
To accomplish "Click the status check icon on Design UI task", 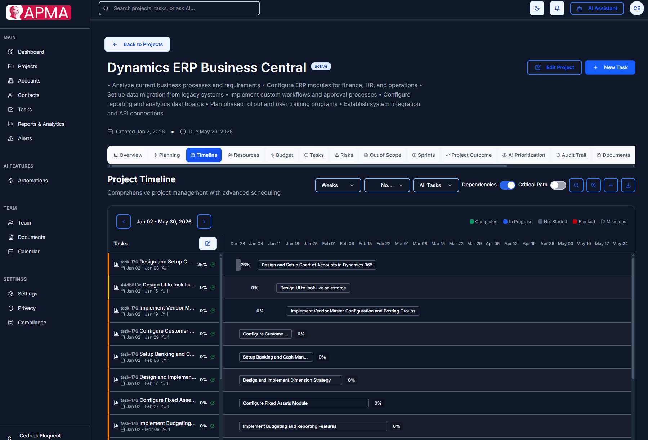I will tap(212, 288).
